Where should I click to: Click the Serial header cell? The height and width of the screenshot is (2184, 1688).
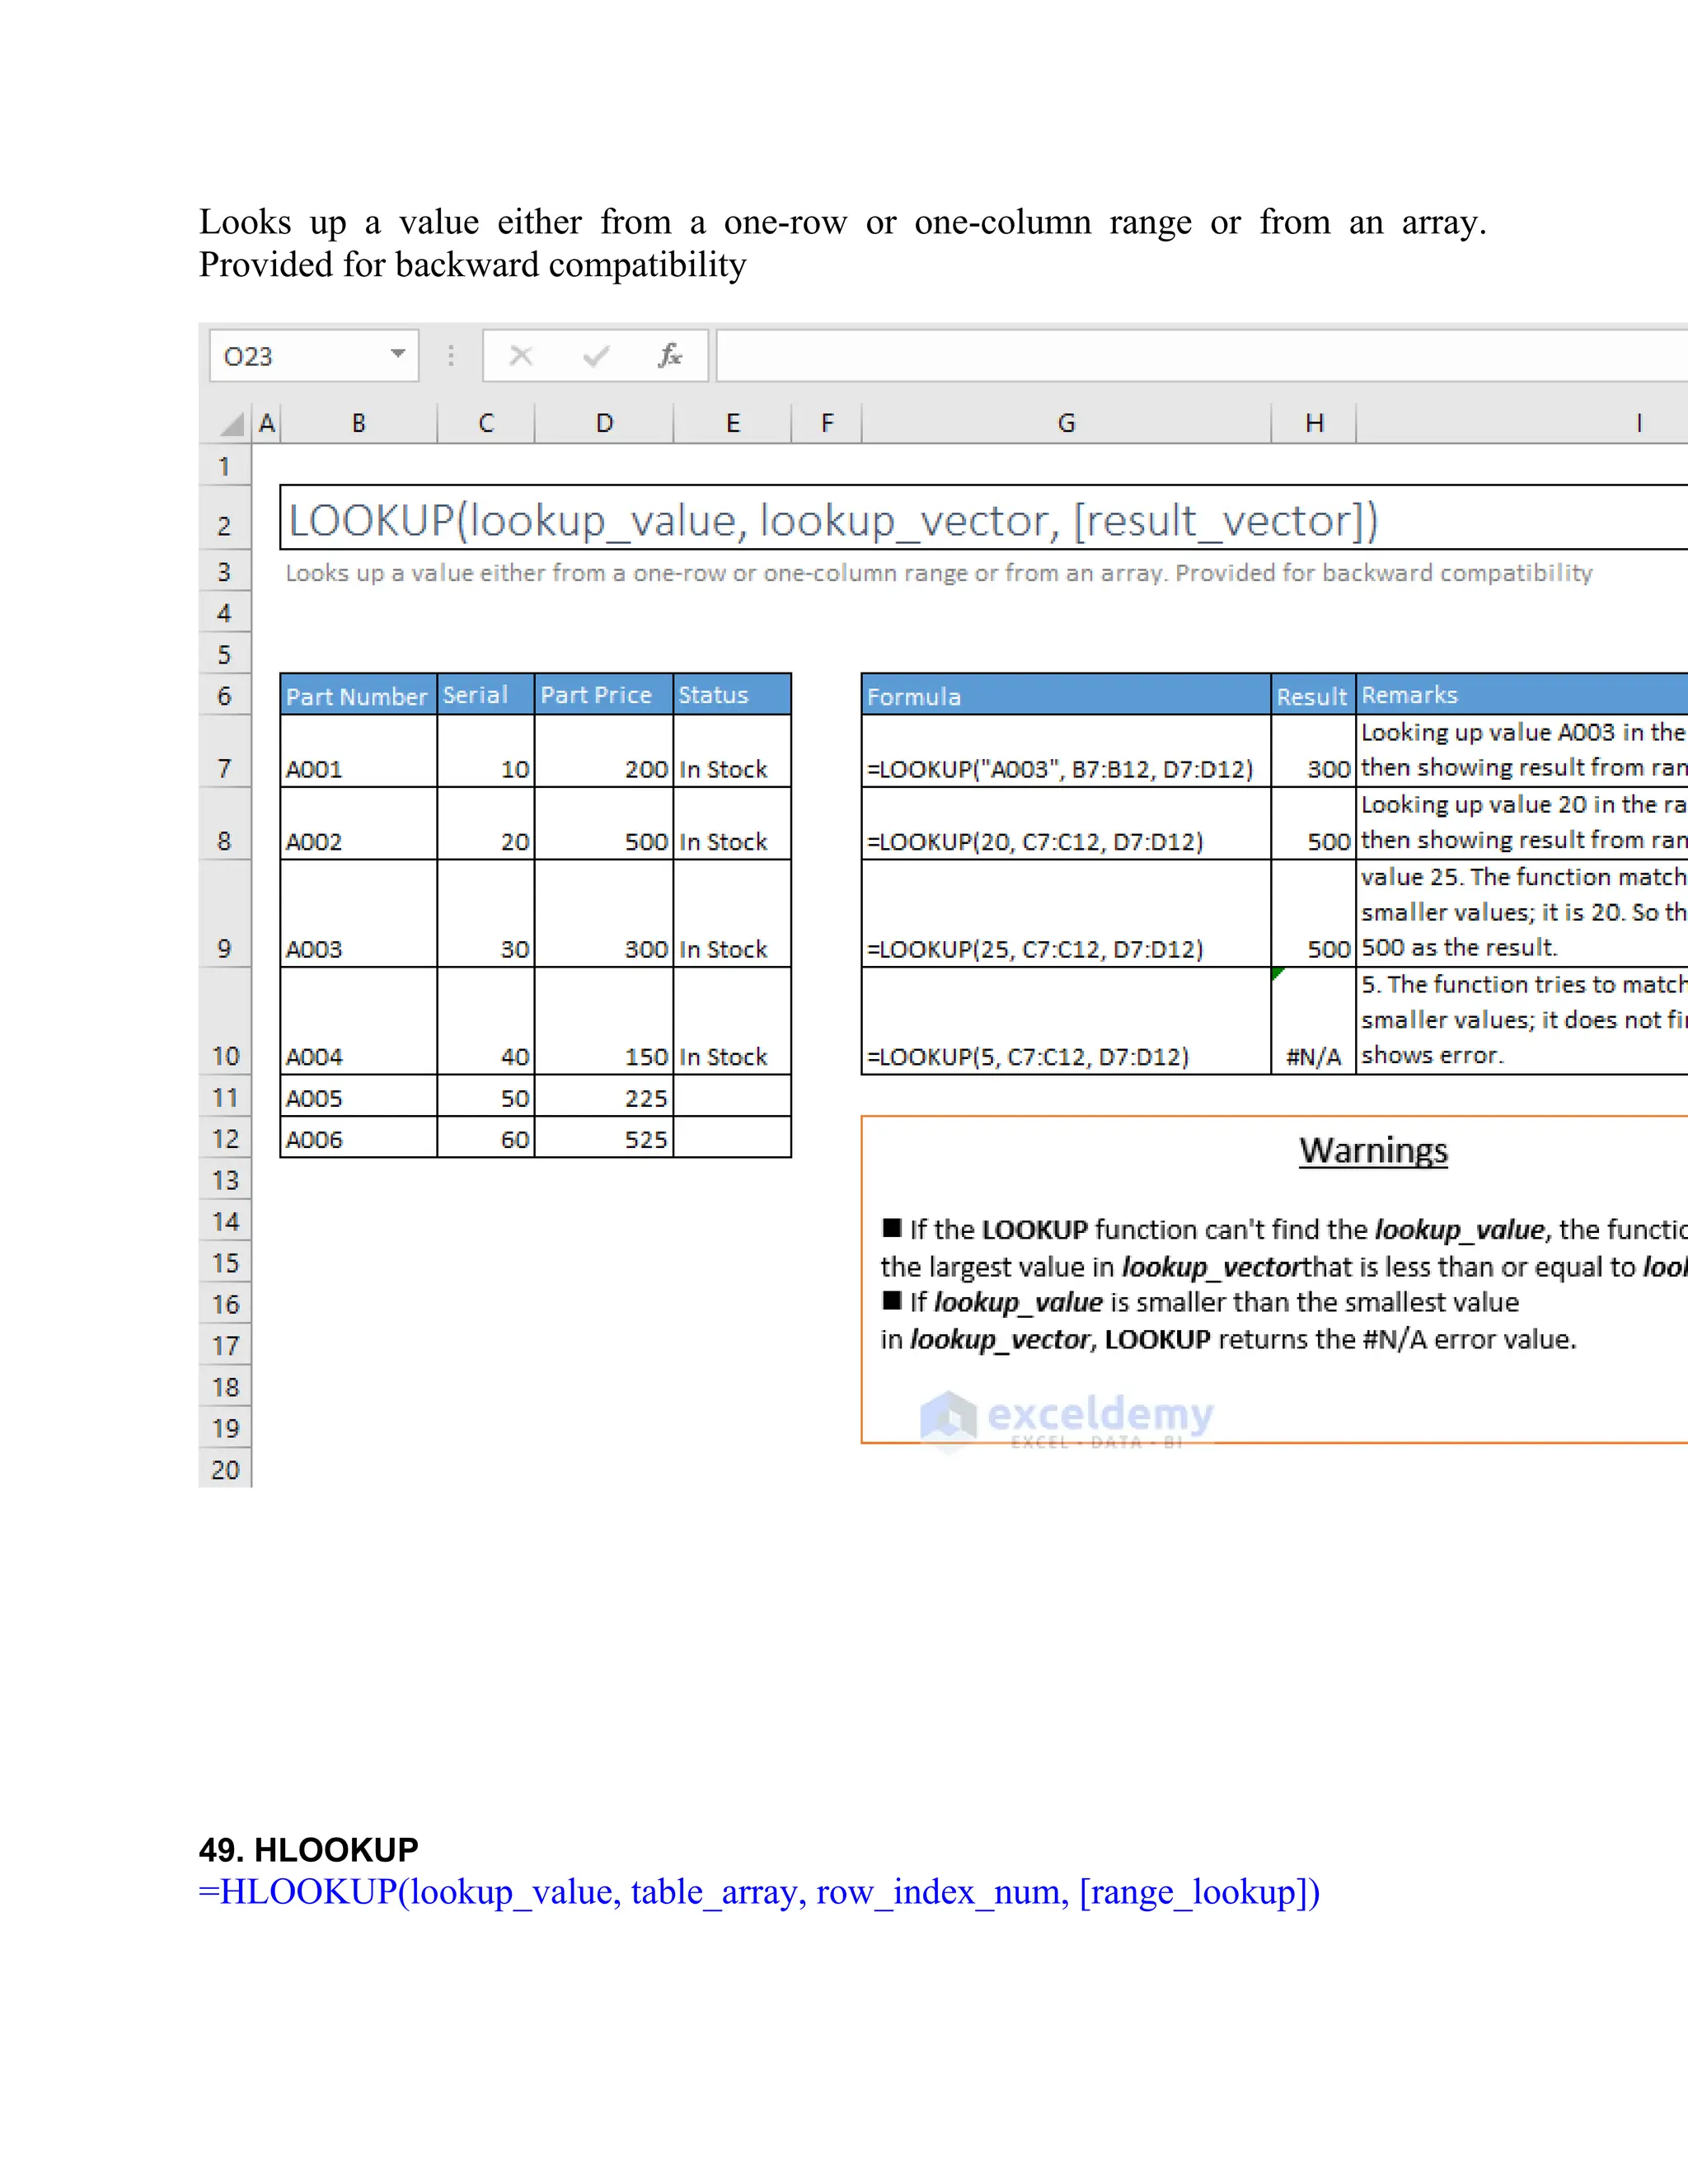[x=486, y=695]
